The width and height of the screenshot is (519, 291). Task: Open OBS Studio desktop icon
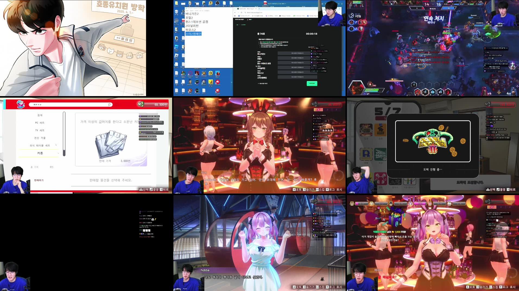coord(217,3)
